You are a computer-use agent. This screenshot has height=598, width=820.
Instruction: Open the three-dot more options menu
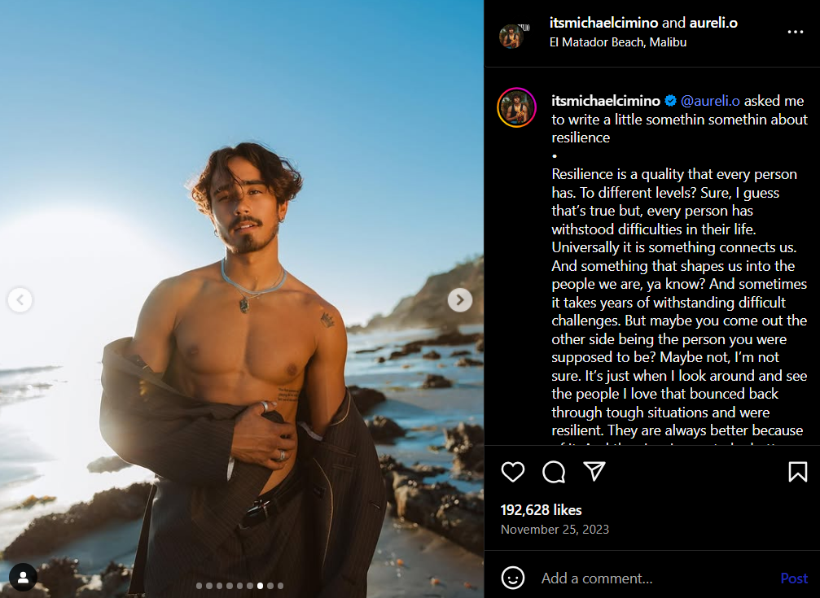pyautogui.click(x=796, y=33)
